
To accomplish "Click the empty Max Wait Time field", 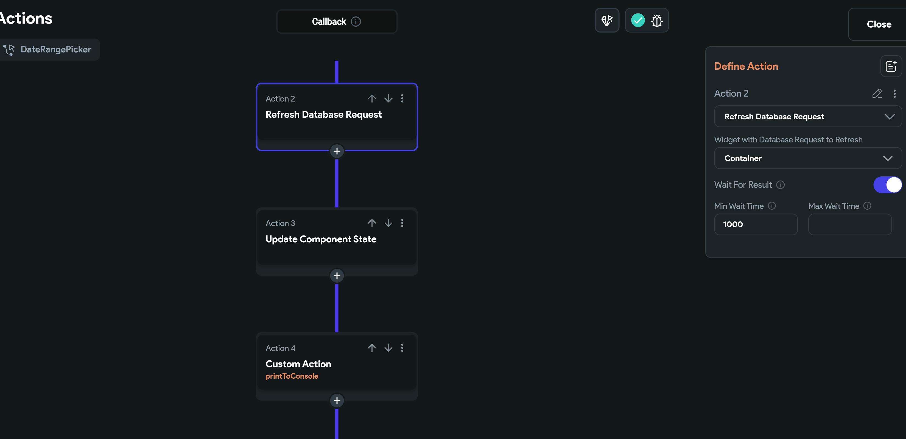I will (849, 224).
